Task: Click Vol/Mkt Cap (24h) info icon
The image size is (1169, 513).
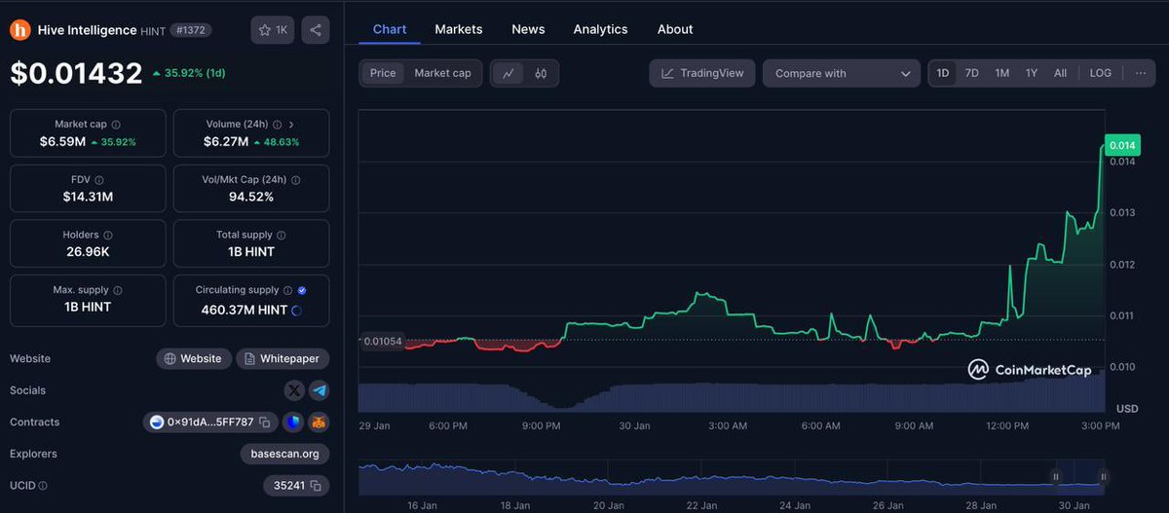Action: click(x=295, y=180)
